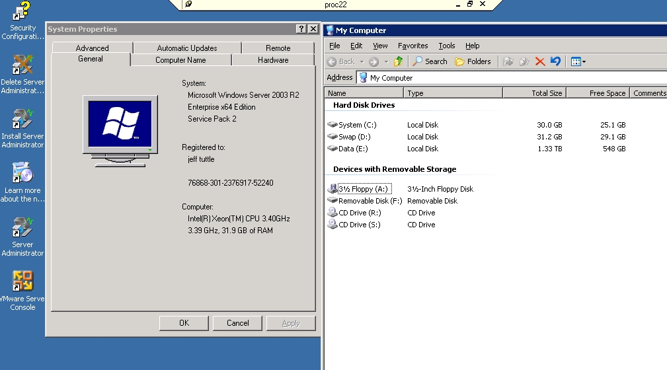Select the Swap (D:) drive
This screenshot has height=370, width=667.
pos(349,137)
